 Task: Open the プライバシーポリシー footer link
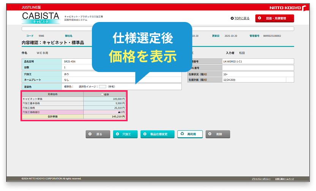[261, 179]
